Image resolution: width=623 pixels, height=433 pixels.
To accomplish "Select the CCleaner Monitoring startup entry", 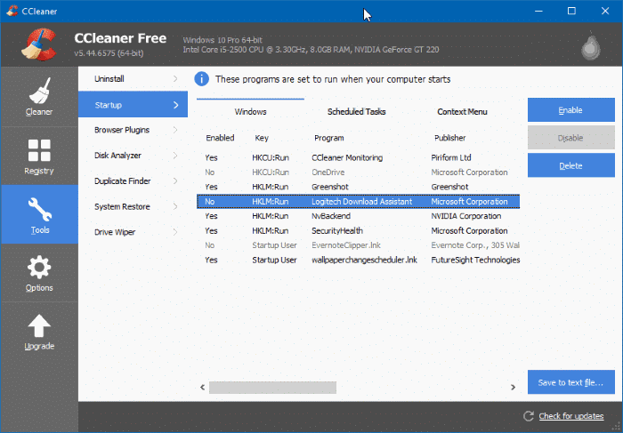I will [358, 157].
